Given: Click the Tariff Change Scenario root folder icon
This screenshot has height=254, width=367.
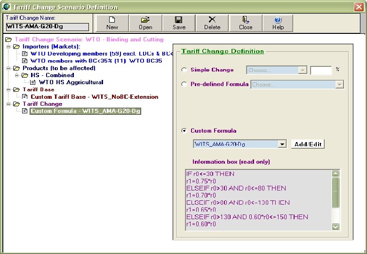Looking at the screenshot, I should (x=8, y=40).
